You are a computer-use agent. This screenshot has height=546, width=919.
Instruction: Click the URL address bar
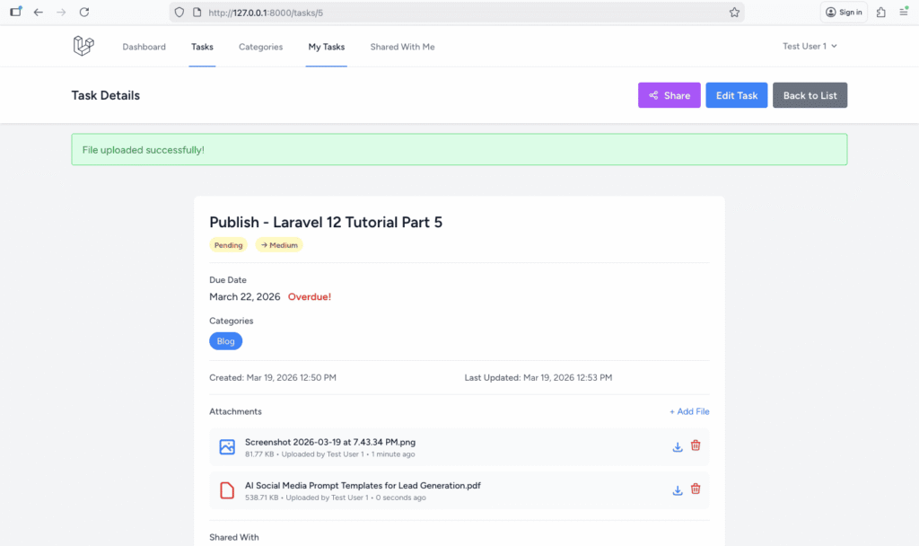(x=449, y=13)
